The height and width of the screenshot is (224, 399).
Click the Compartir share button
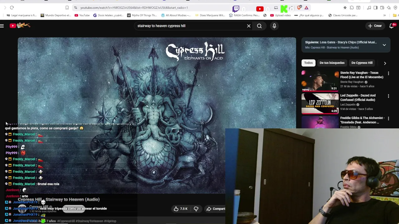click(215, 209)
